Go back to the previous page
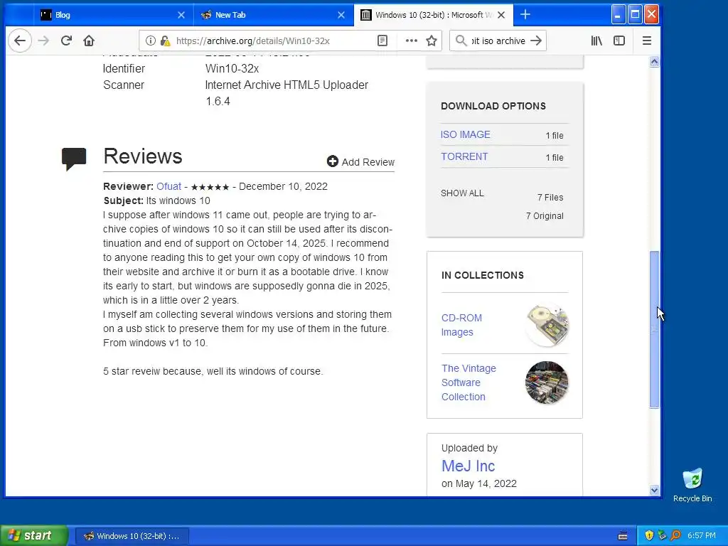 pyautogui.click(x=20, y=41)
